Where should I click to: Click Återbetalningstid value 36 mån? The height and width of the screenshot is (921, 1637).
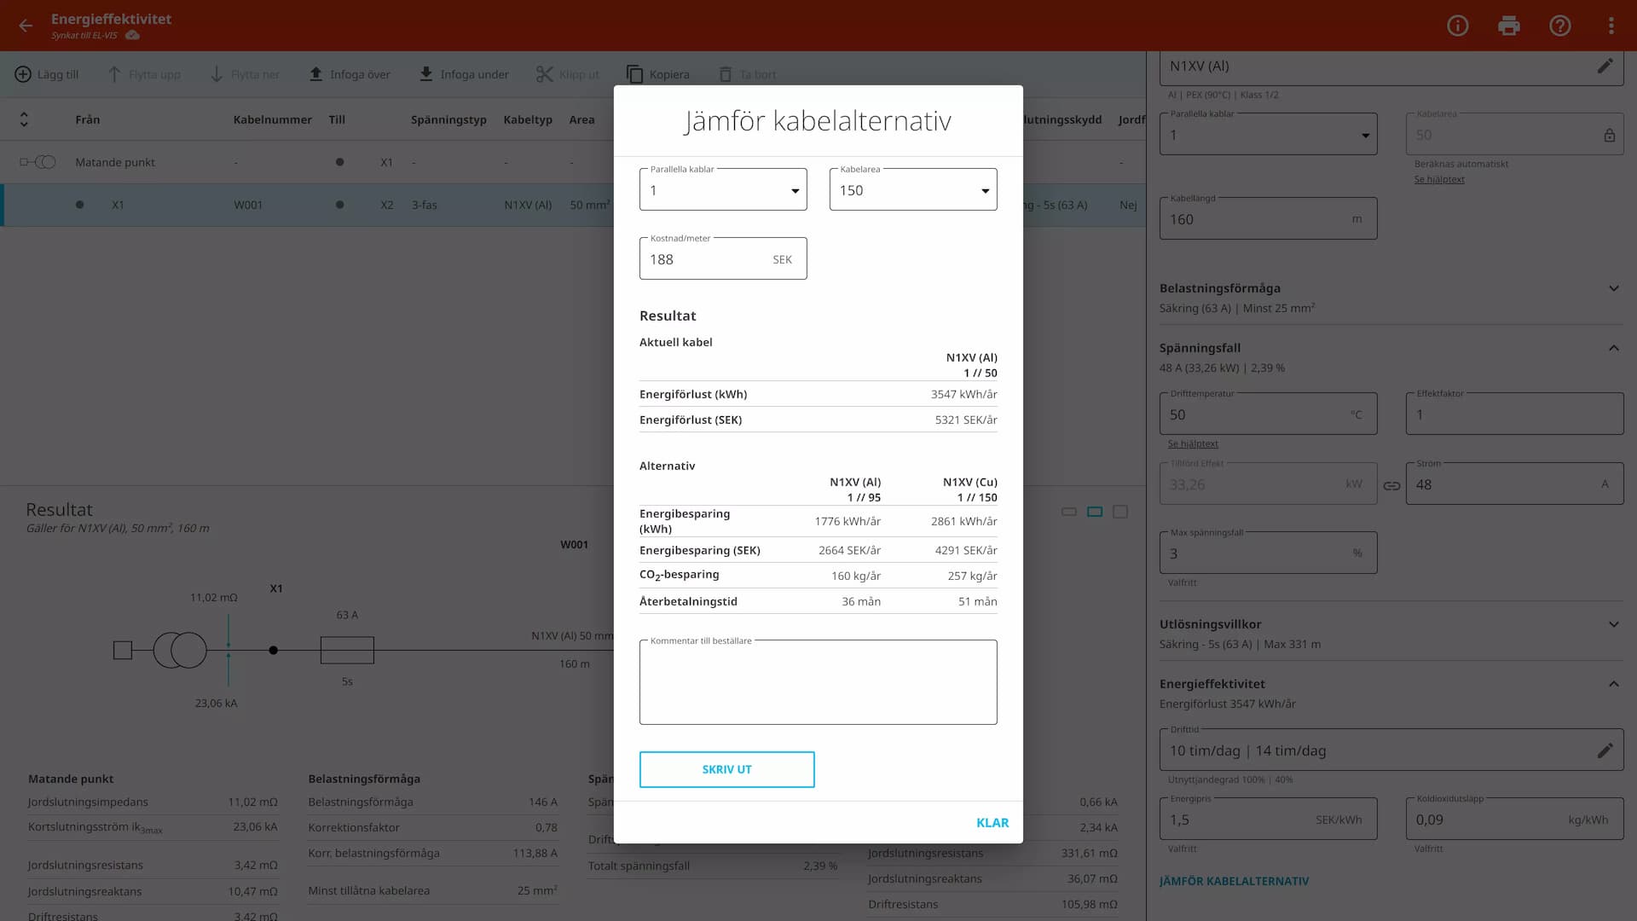(861, 601)
